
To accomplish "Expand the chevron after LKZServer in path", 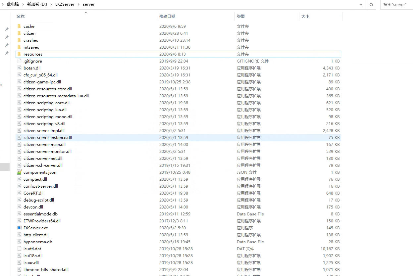I will pos(79,4).
